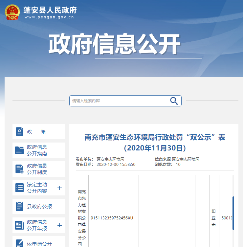Screen dimensions: 243x247
Task: Click the newspaper icon for 政府信息公开年报
Action: (x=19, y=225)
